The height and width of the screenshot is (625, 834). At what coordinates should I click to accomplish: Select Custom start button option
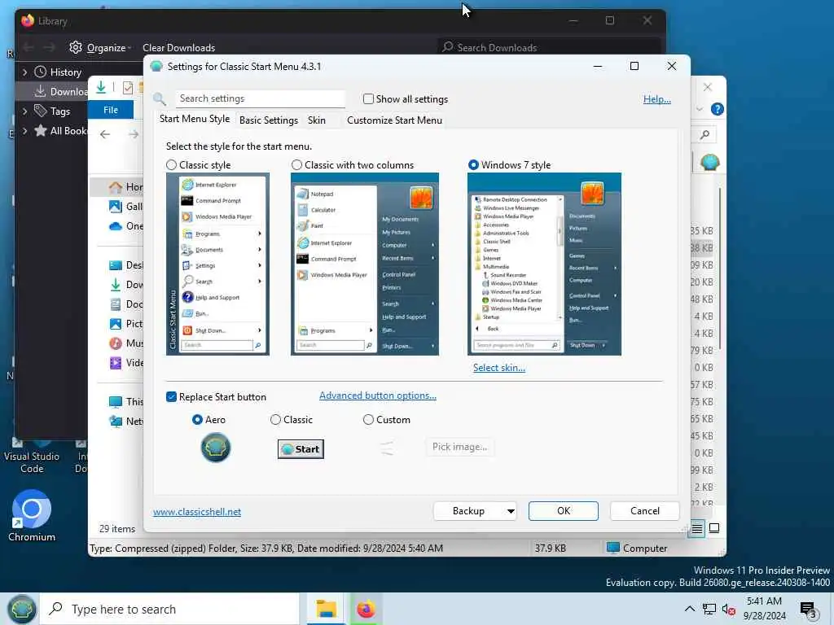368,420
